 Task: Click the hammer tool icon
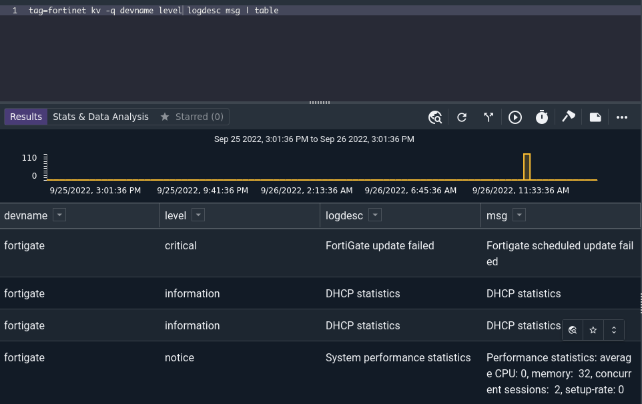(x=569, y=117)
